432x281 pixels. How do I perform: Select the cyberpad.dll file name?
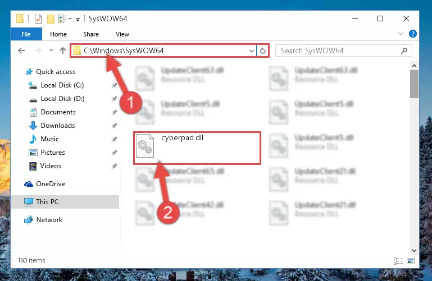point(182,138)
